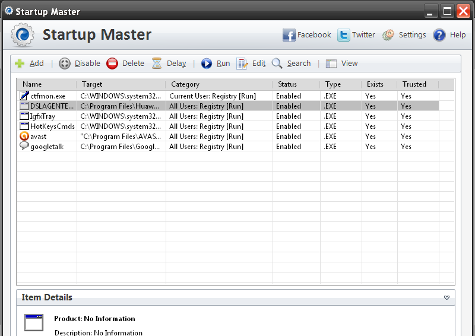The width and height of the screenshot is (475, 336).
Task: Click the "C:\Program Files\AVAS... target cell
Action: click(x=121, y=137)
